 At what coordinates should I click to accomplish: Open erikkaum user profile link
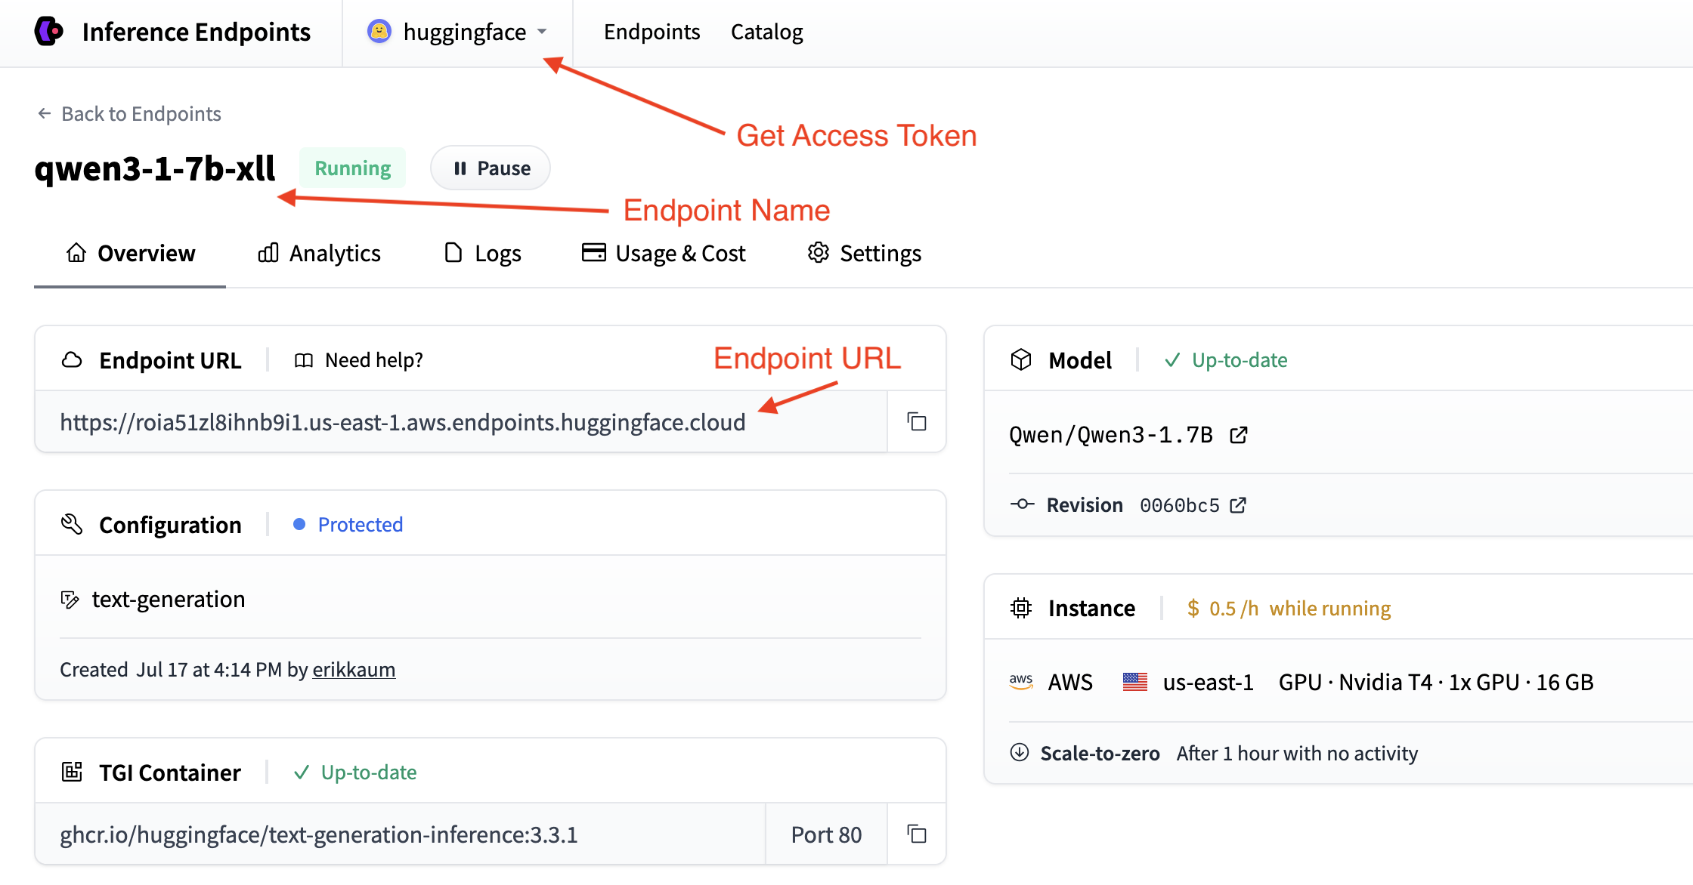point(354,670)
